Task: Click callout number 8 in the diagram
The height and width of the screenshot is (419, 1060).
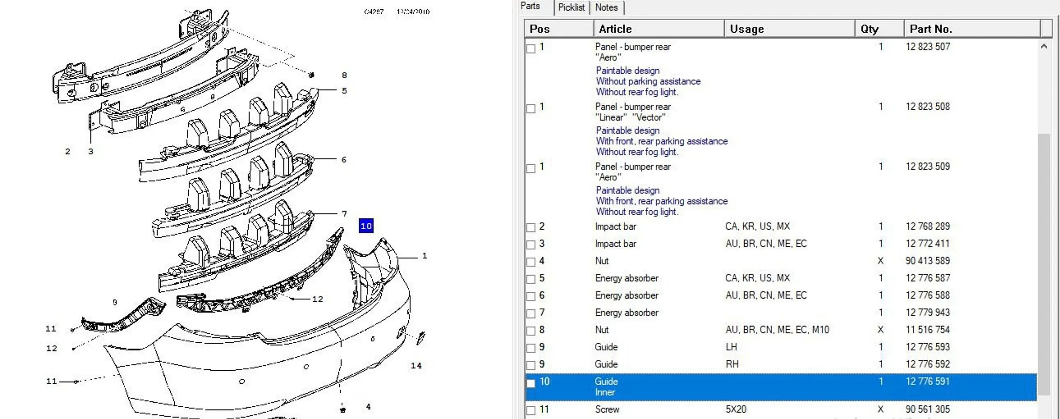Action: click(344, 75)
